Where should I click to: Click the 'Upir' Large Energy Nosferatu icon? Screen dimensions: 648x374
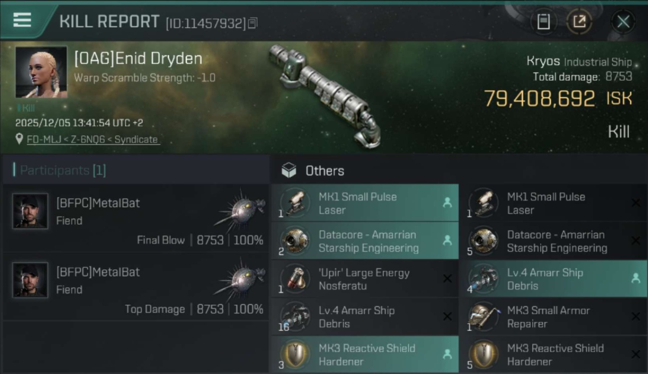pos(295,279)
